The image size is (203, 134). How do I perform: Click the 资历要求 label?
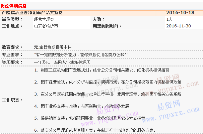coord(12,62)
